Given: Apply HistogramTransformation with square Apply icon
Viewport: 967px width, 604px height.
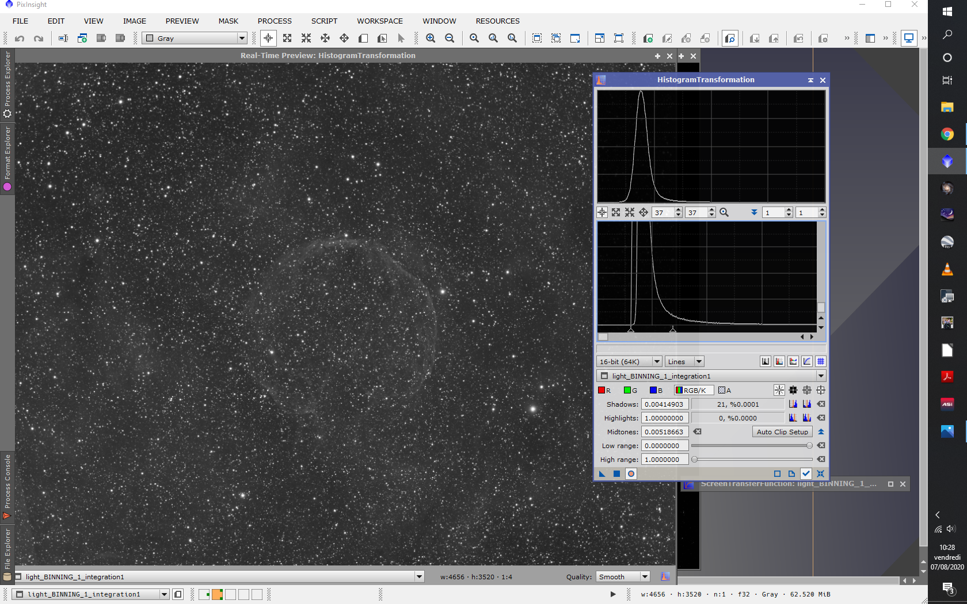Looking at the screenshot, I should 616,474.
